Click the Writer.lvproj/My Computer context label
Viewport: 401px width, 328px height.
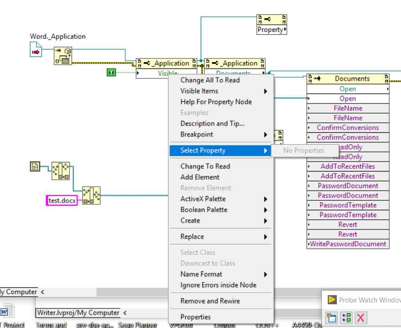78,312
